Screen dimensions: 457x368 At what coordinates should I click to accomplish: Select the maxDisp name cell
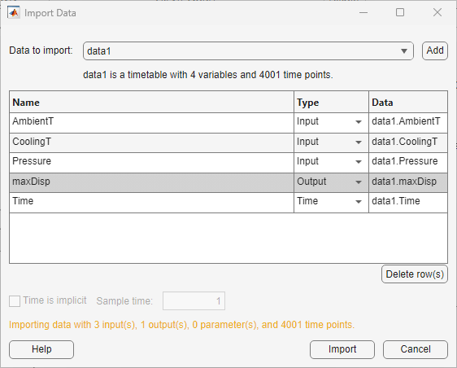point(151,182)
